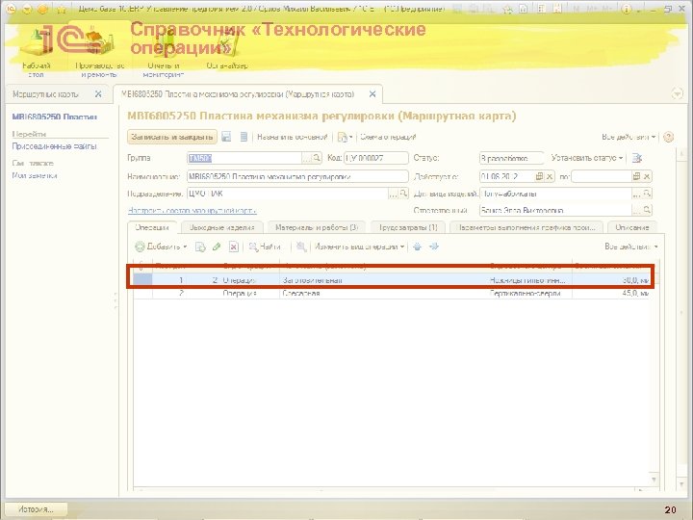Open Подразделение select ellipsis button
Screen dimensions: 693x520
[393, 194]
